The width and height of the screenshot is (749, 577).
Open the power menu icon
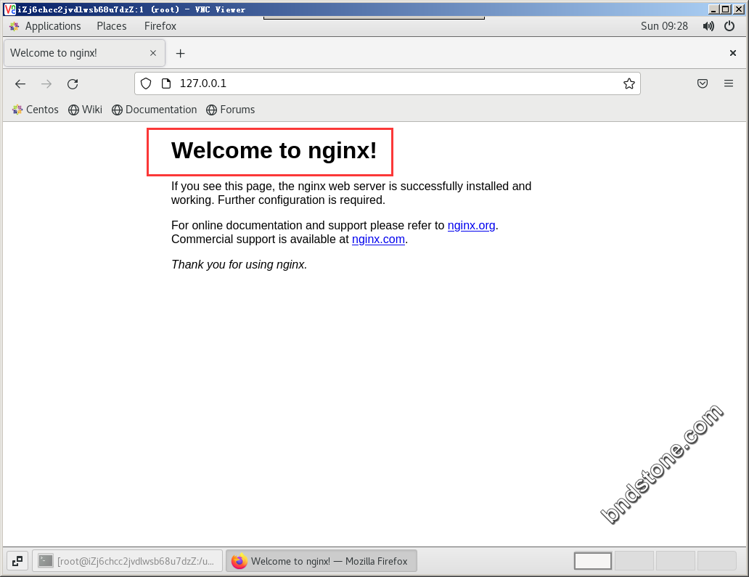(x=729, y=26)
